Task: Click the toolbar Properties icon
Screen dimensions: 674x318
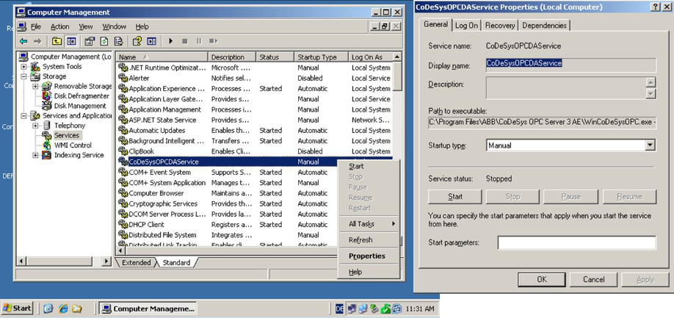Action: coord(90,41)
